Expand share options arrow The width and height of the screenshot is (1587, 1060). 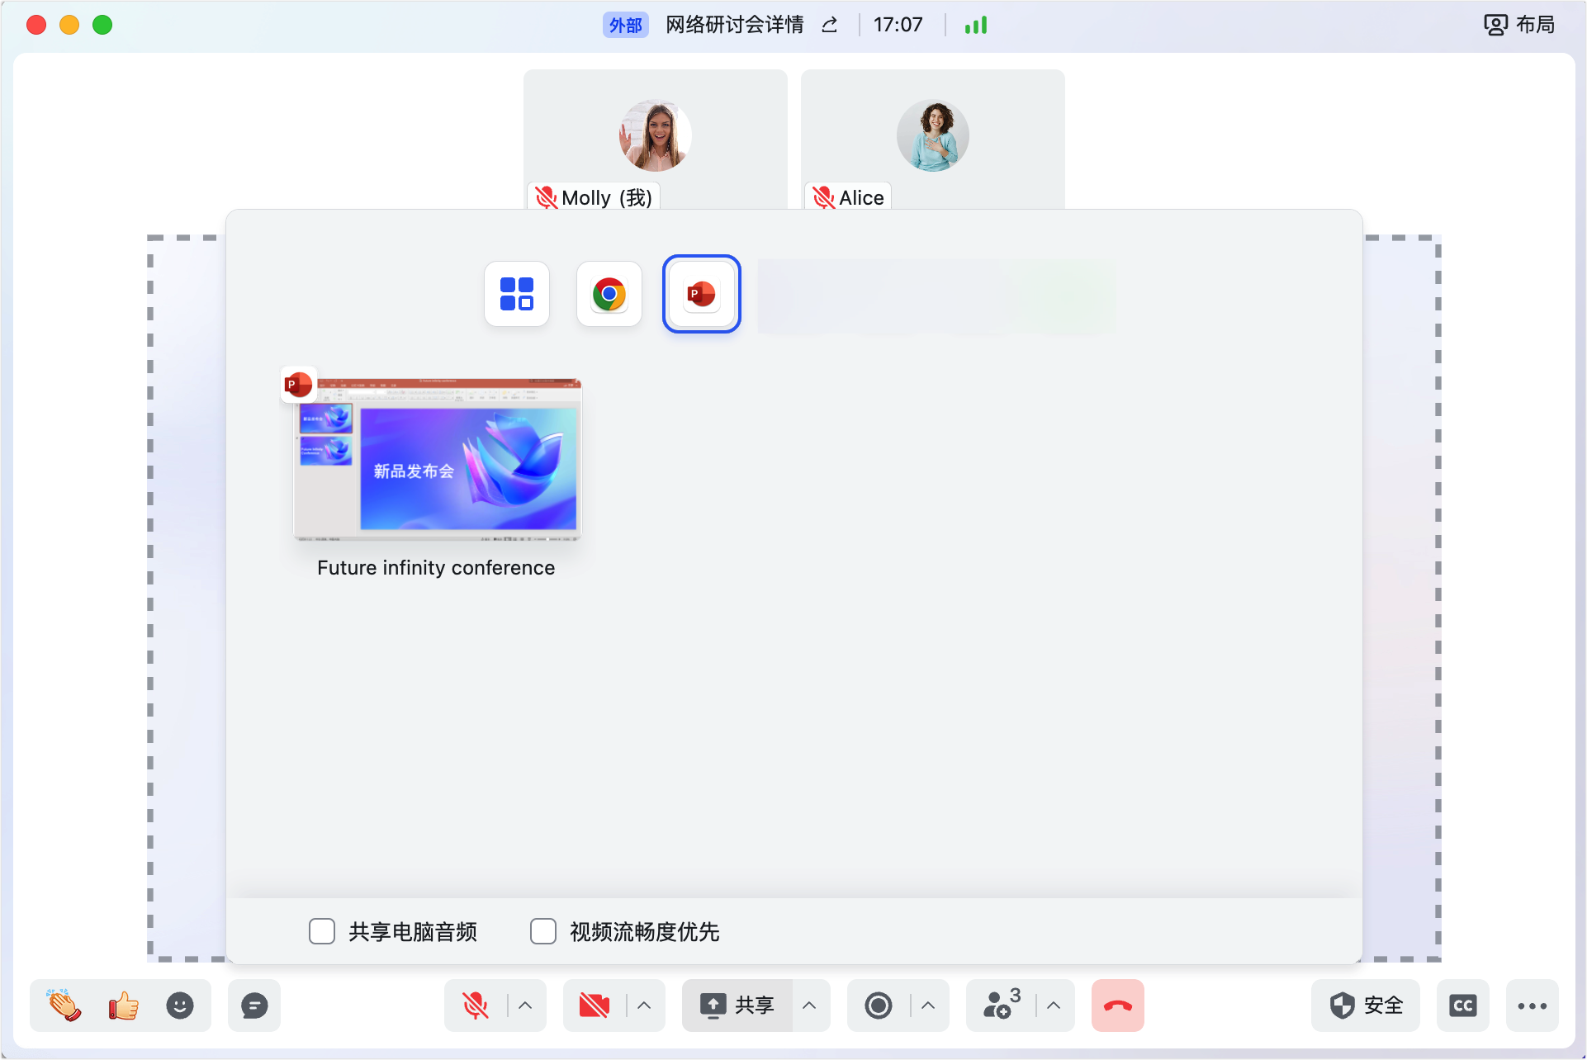pyautogui.click(x=809, y=1005)
